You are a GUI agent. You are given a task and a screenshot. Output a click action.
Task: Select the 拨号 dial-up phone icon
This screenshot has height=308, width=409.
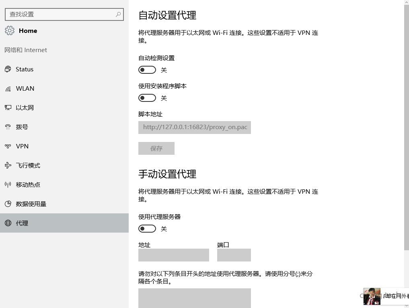(9, 127)
